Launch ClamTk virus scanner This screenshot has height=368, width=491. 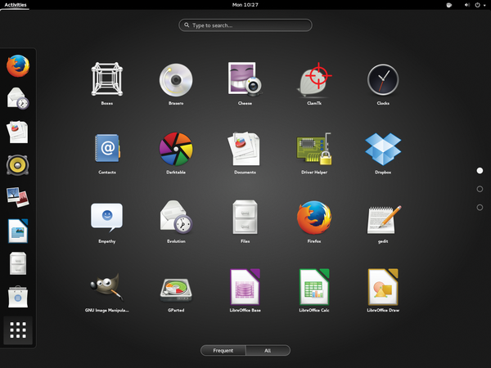point(314,79)
